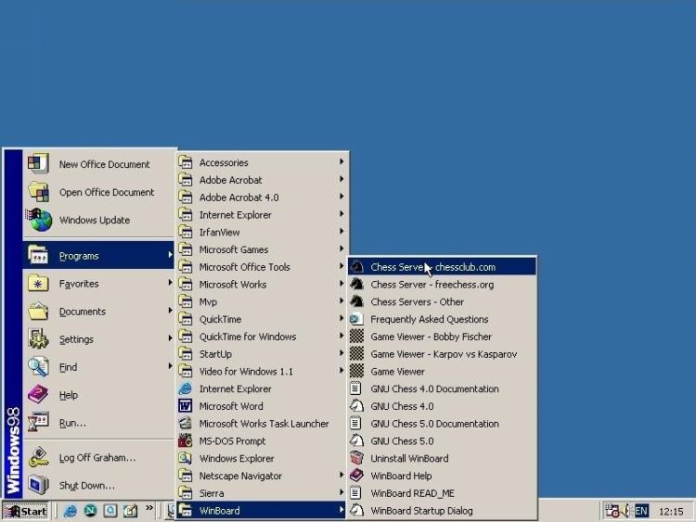Launch GNU Chess 5.0 knight icon
The width and height of the screenshot is (696, 522).
point(356,441)
